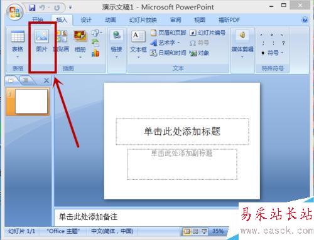The width and height of the screenshot is (314, 240).
Task: Save the presentation from quick access toolbar
Action: [32, 8]
